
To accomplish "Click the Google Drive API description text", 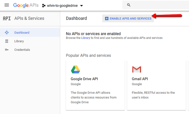I will coord(94,97).
